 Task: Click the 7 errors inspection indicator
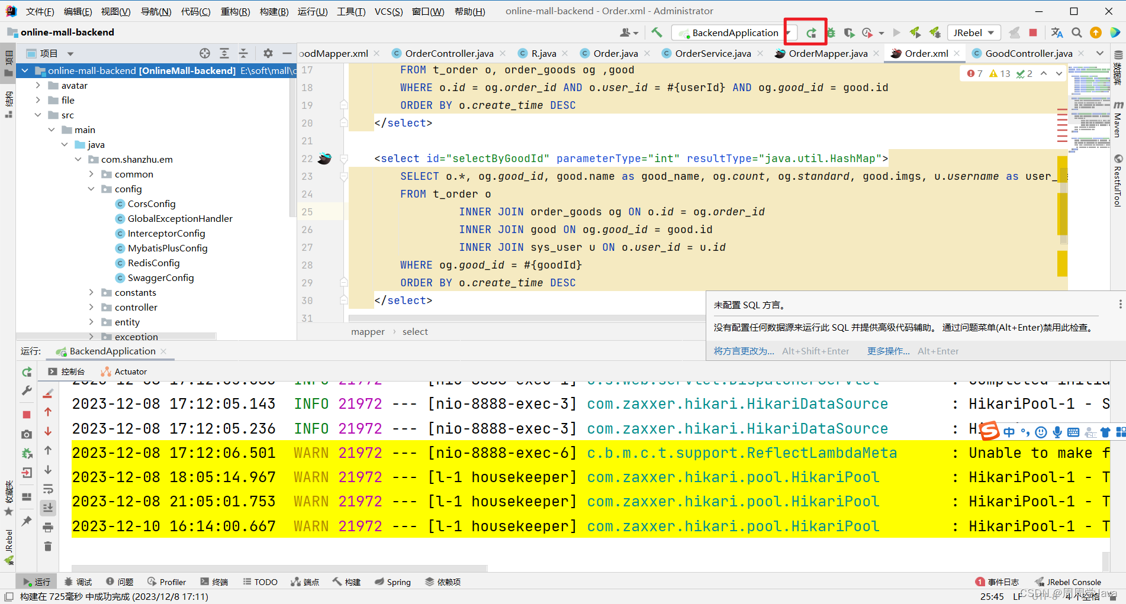pyautogui.click(x=974, y=73)
